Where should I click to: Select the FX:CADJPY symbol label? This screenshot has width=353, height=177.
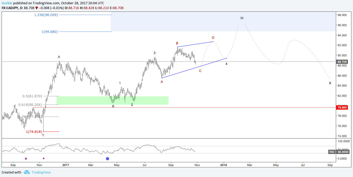tap(10, 8)
